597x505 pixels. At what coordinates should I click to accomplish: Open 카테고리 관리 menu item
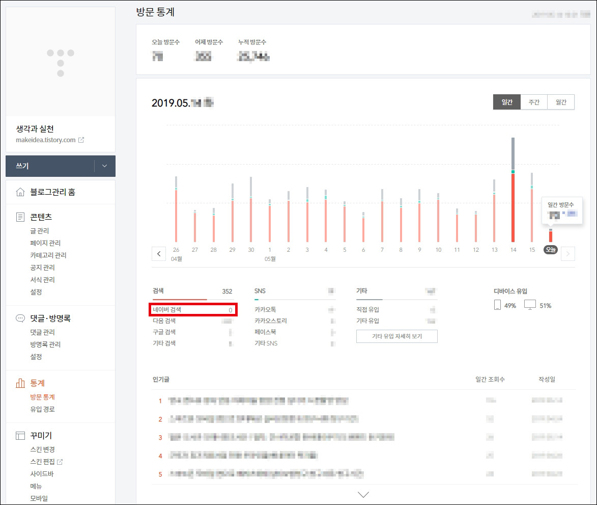(48, 255)
